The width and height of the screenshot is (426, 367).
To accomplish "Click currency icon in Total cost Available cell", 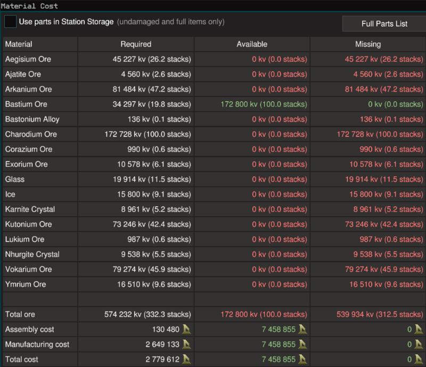I will tap(302, 359).
